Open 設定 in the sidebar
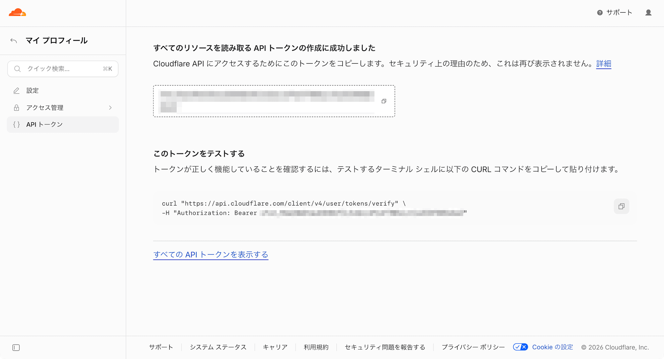 63,91
